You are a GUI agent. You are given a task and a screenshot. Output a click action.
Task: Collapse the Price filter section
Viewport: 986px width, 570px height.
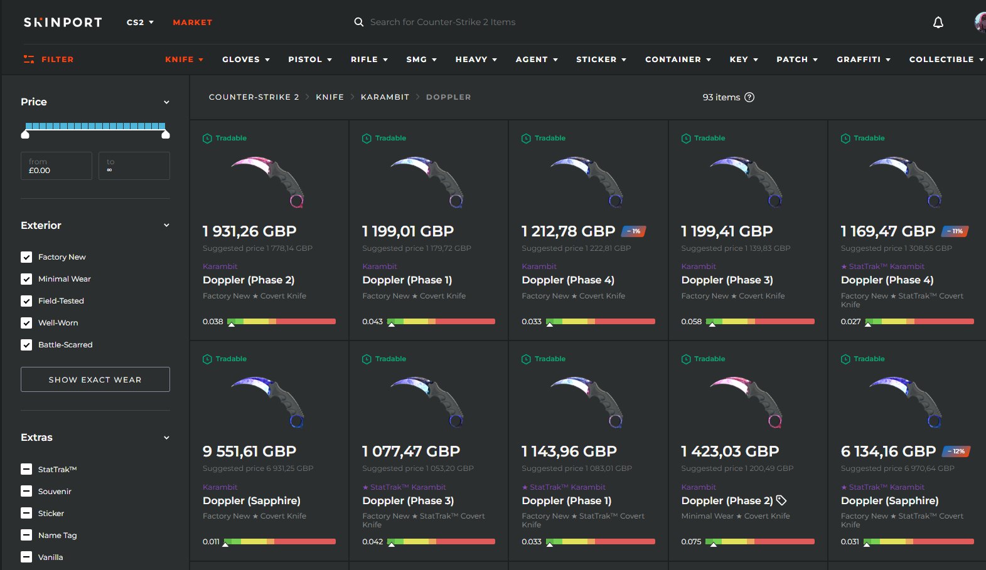click(x=166, y=102)
